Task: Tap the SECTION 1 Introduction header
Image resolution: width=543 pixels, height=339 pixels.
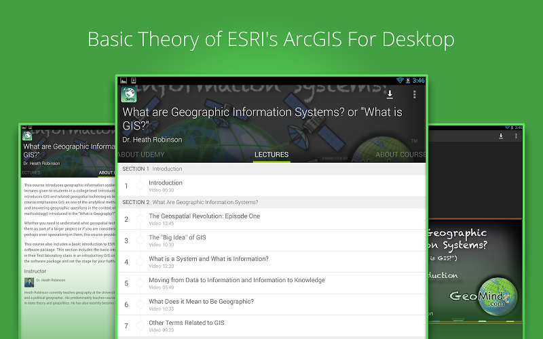Action: click(x=271, y=169)
